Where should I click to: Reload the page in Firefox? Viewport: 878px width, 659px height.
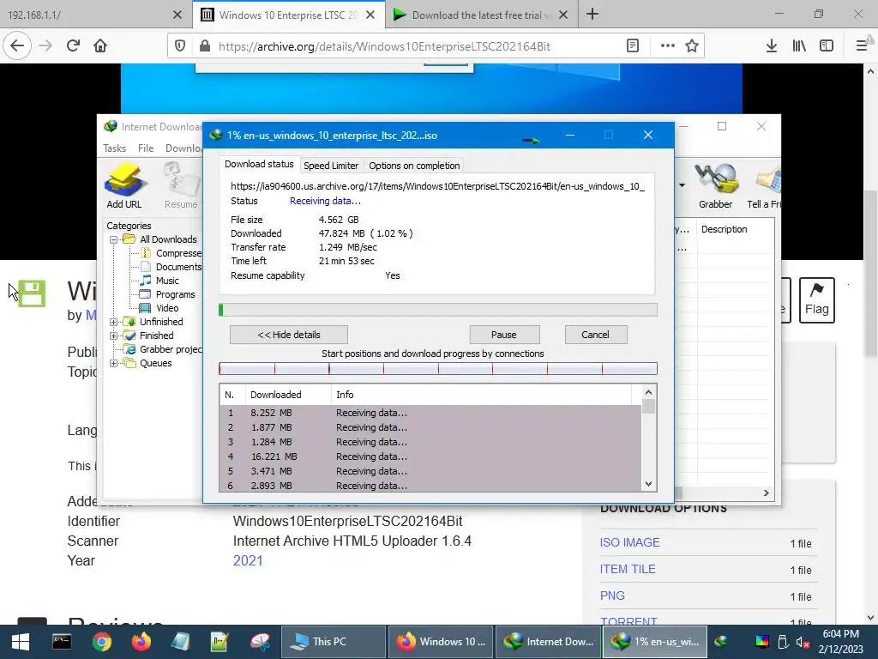tap(73, 46)
